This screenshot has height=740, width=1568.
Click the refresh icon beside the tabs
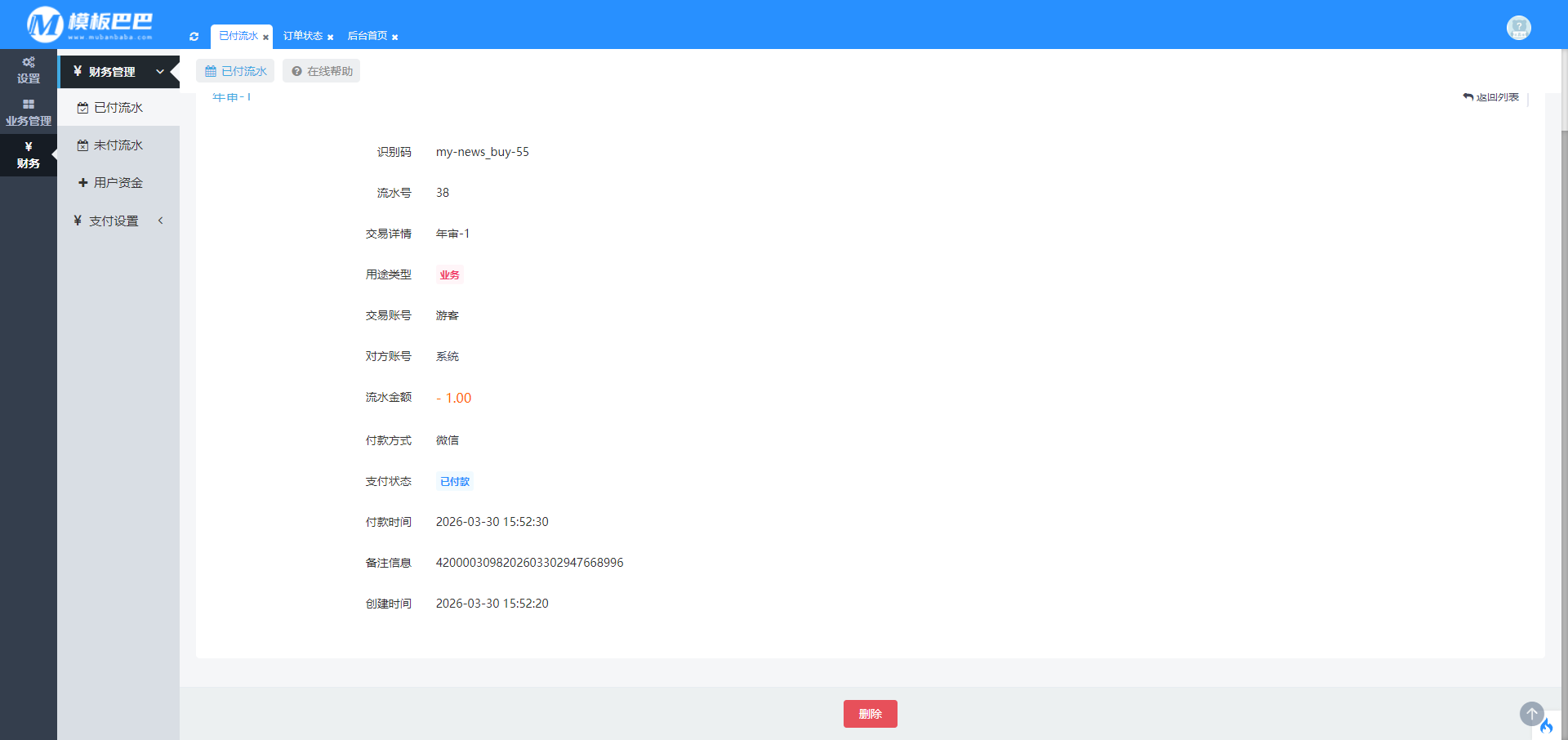pos(194,37)
